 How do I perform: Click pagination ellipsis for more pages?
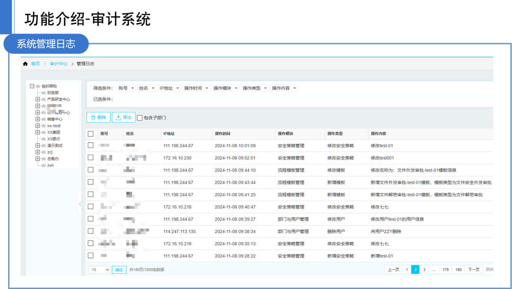pyautogui.click(x=434, y=270)
